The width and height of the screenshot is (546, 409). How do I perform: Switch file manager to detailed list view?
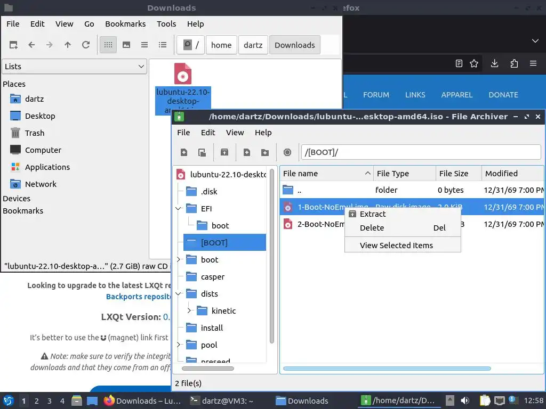pos(163,45)
